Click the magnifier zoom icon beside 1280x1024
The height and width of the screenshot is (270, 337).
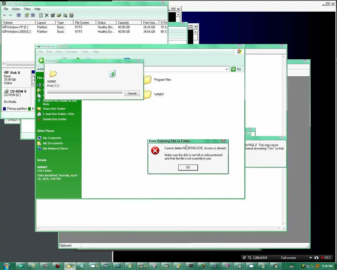[250, 258]
